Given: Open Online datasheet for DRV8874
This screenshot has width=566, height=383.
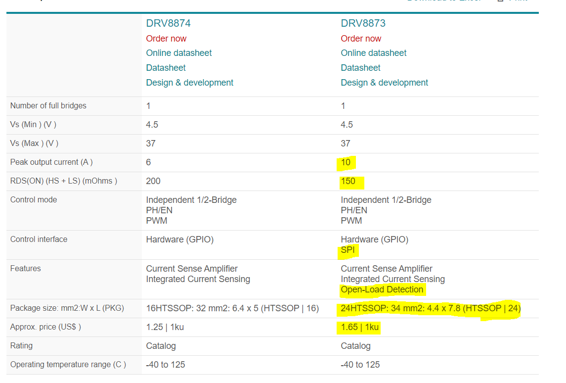Looking at the screenshot, I should click(x=178, y=53).
